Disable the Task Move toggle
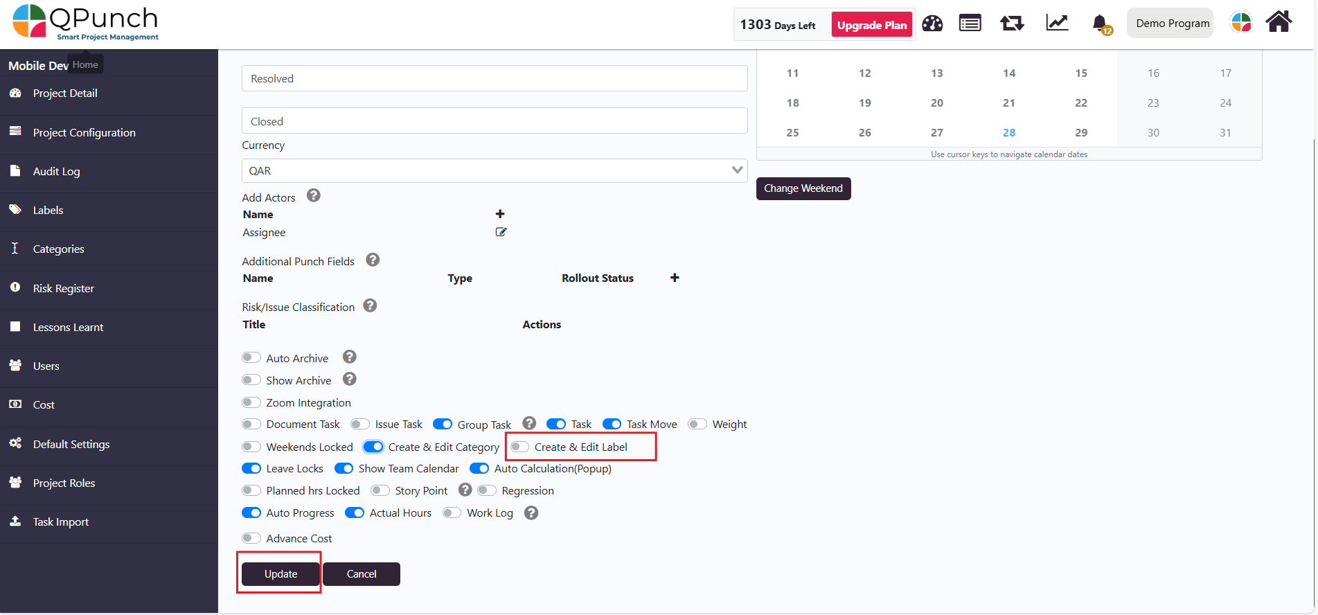Viewport: 1318px width, 615px height. [x=612, y=424]
